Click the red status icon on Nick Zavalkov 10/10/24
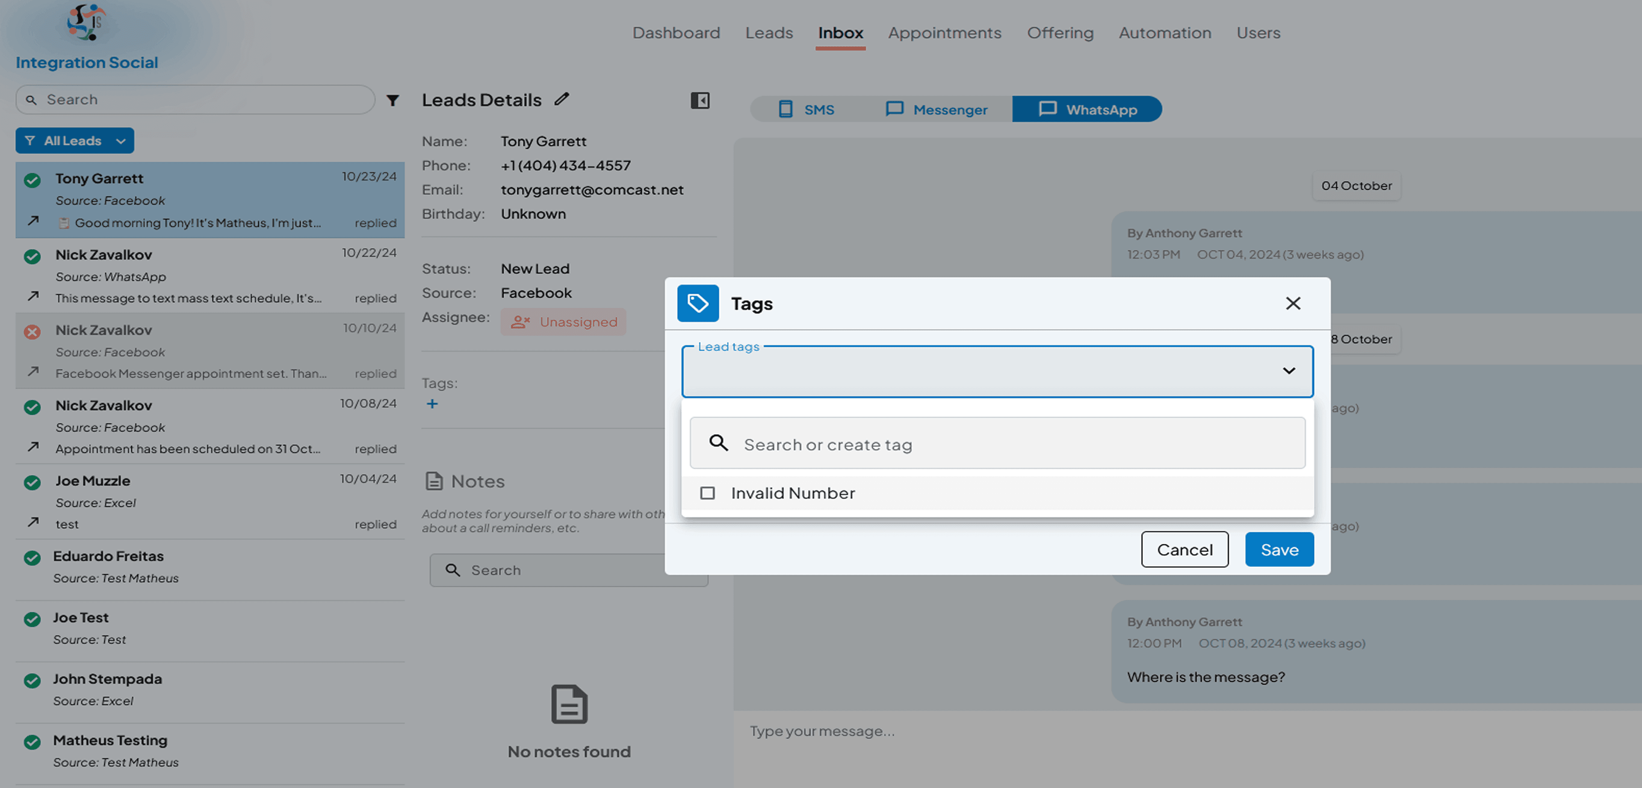 point(32,331)
